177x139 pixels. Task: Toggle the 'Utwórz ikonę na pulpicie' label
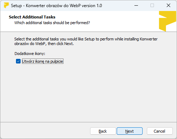coord(43,61)
